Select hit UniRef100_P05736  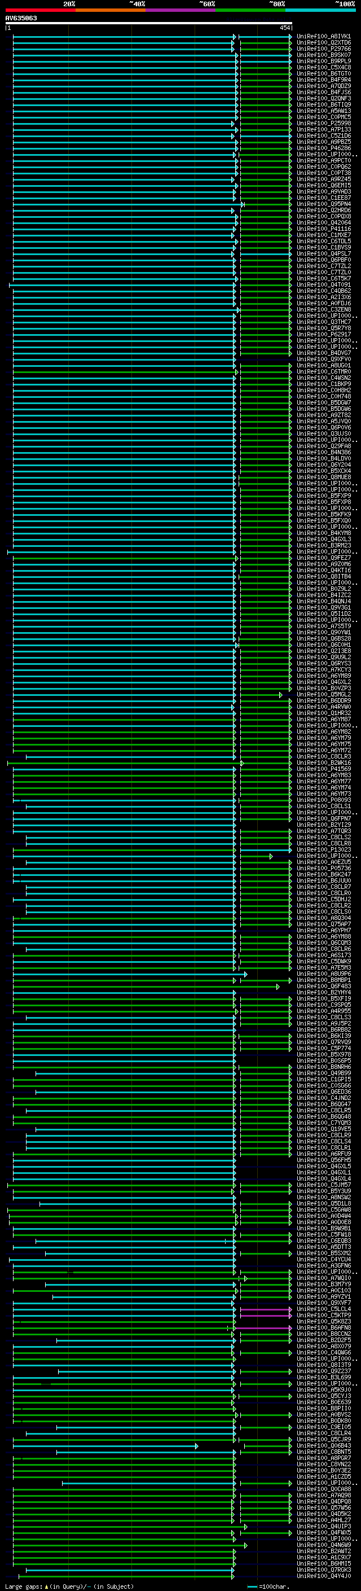(x=323, y=869)
